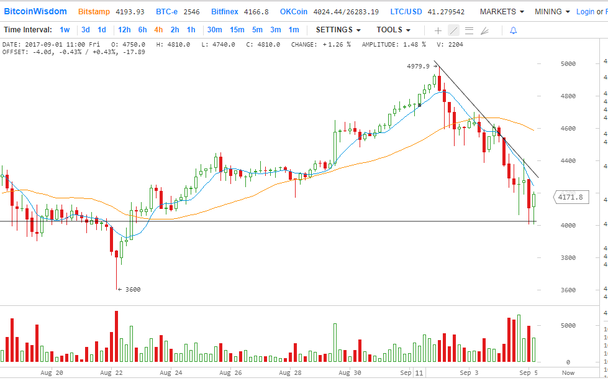This screenshot has height=383, width=608.
Task: Select the 4h interval currently highlighted
Action: click(x=158, y=30)
